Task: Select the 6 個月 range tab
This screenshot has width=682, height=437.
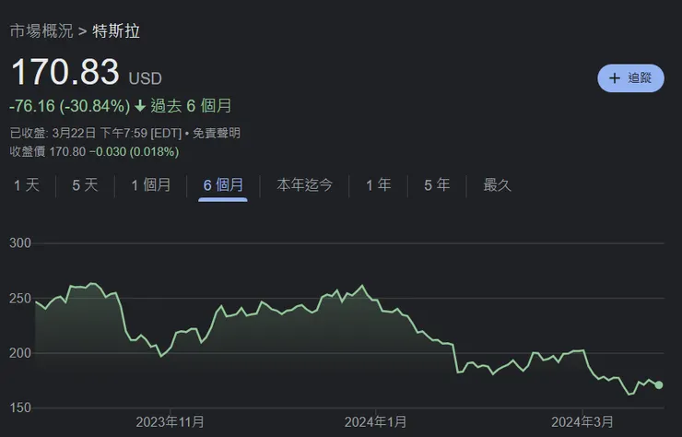Action: pyautogui.click(x=223, y=185)
